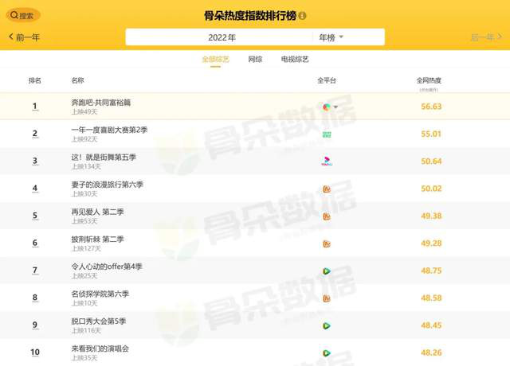This screenshot has height=366, width=510.
Task: Open show 脱口秀大会第5季
Action: pyautogui.click(x=98, y=321)
